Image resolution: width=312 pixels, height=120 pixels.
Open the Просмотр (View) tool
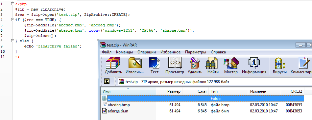point(175,66)
